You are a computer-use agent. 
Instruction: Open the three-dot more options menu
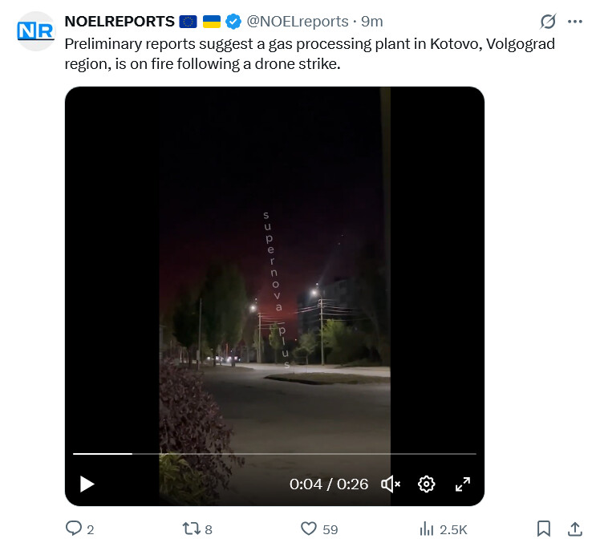[574, 22]
